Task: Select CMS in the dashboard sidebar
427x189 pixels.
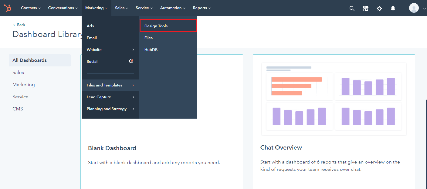Action: tap(18, 109)
